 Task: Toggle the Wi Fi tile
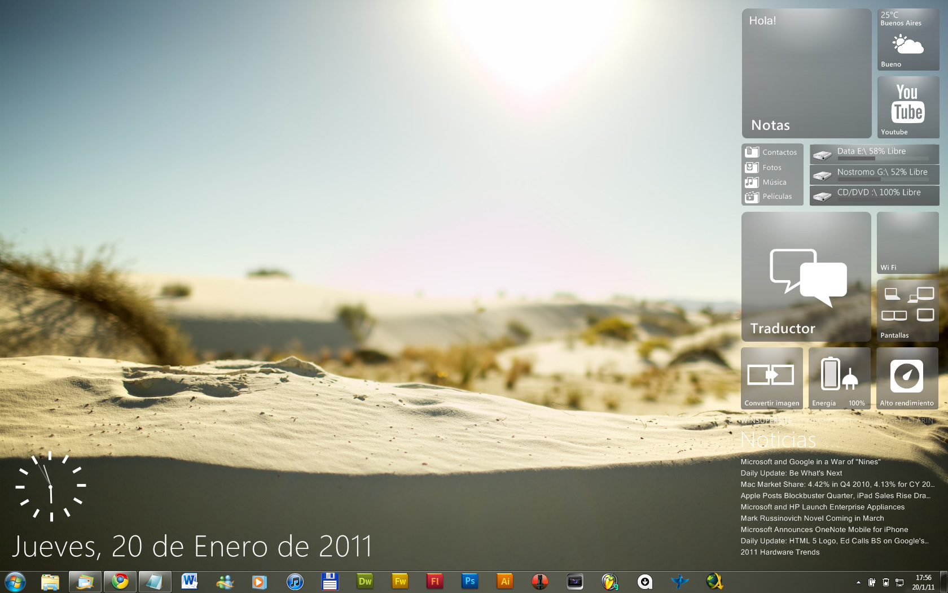[x=908, y=243]
